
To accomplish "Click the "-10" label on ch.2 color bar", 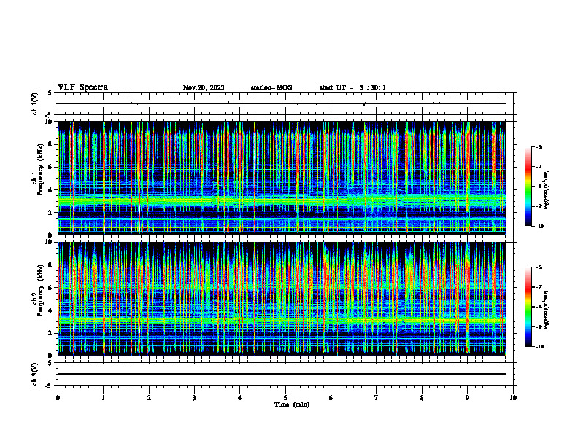I will coord(539,347).
